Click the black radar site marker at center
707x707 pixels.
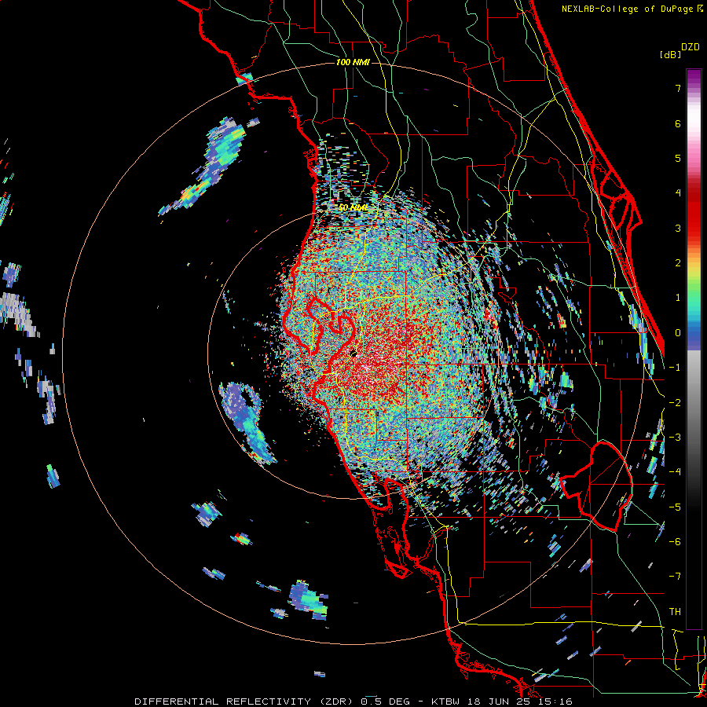click(x=353, y=353)
